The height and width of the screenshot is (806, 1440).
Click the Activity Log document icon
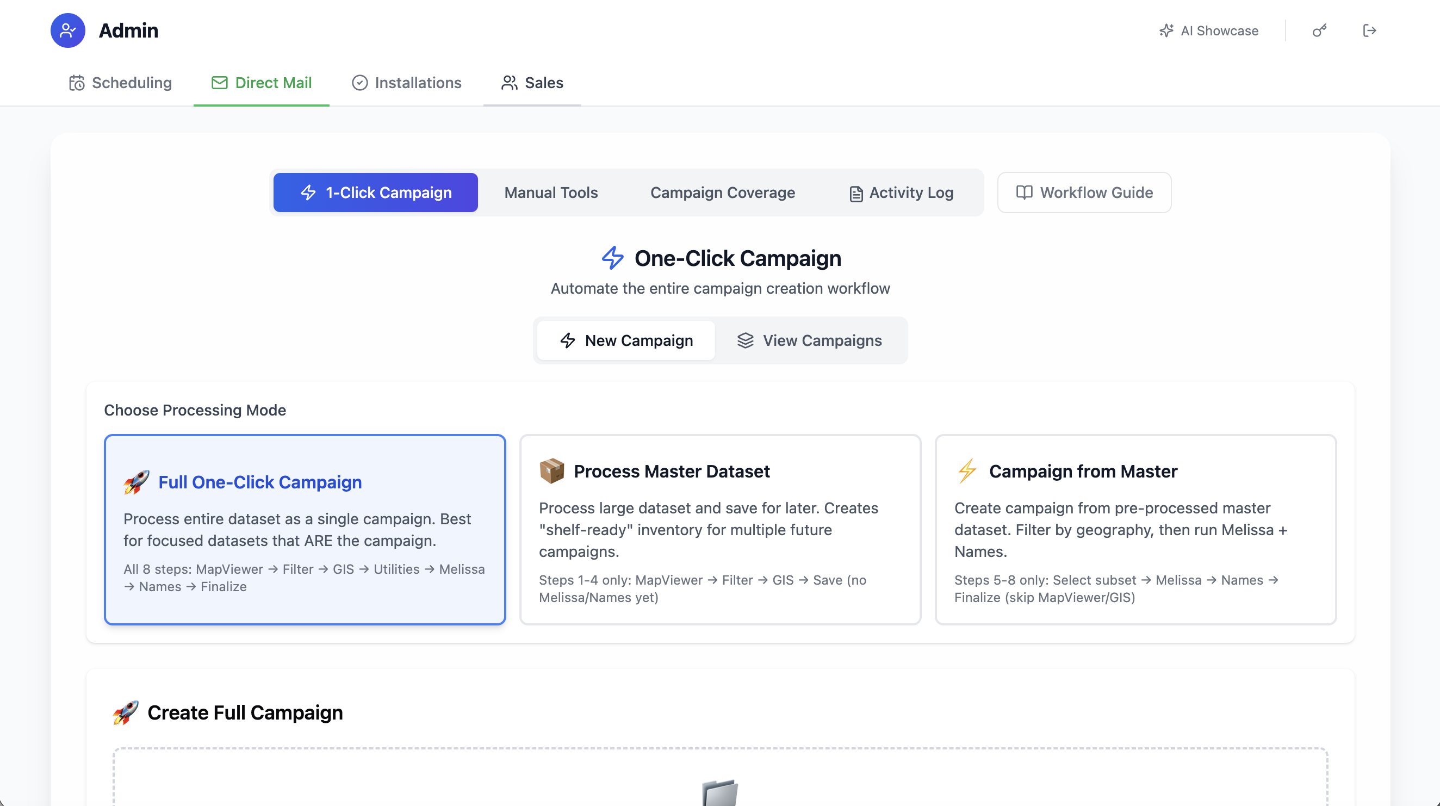tap(856, 194)
